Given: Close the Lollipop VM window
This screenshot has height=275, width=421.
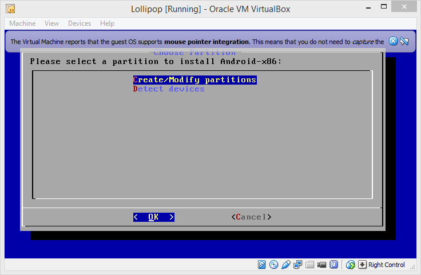Looking at the screenshot, I should point(404,6).
